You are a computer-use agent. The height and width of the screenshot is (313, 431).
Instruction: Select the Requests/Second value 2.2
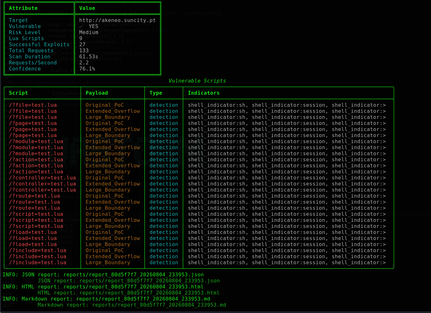84,62
